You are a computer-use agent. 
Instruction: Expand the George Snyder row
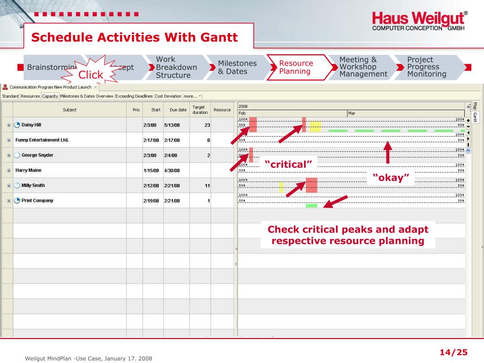coord(9,155)
